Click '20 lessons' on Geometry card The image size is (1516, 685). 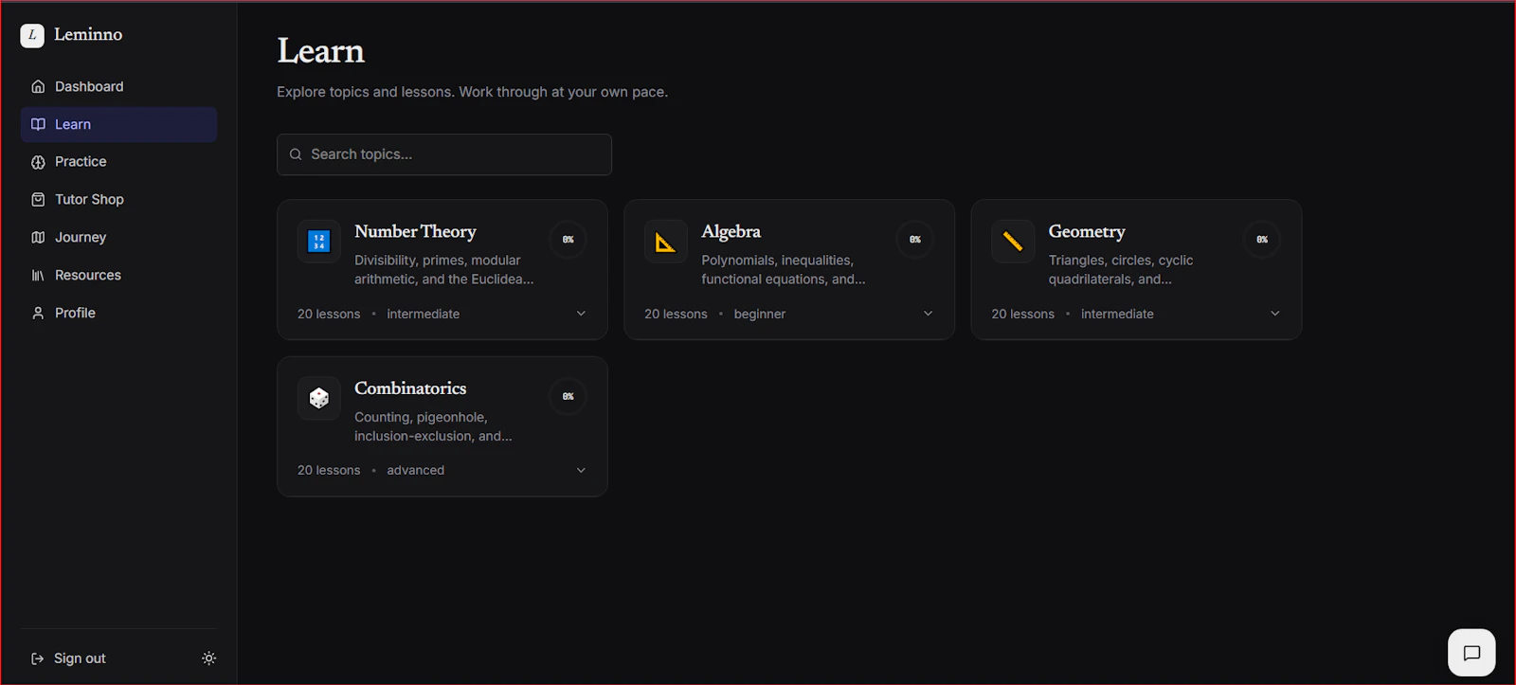point(1022,314)
